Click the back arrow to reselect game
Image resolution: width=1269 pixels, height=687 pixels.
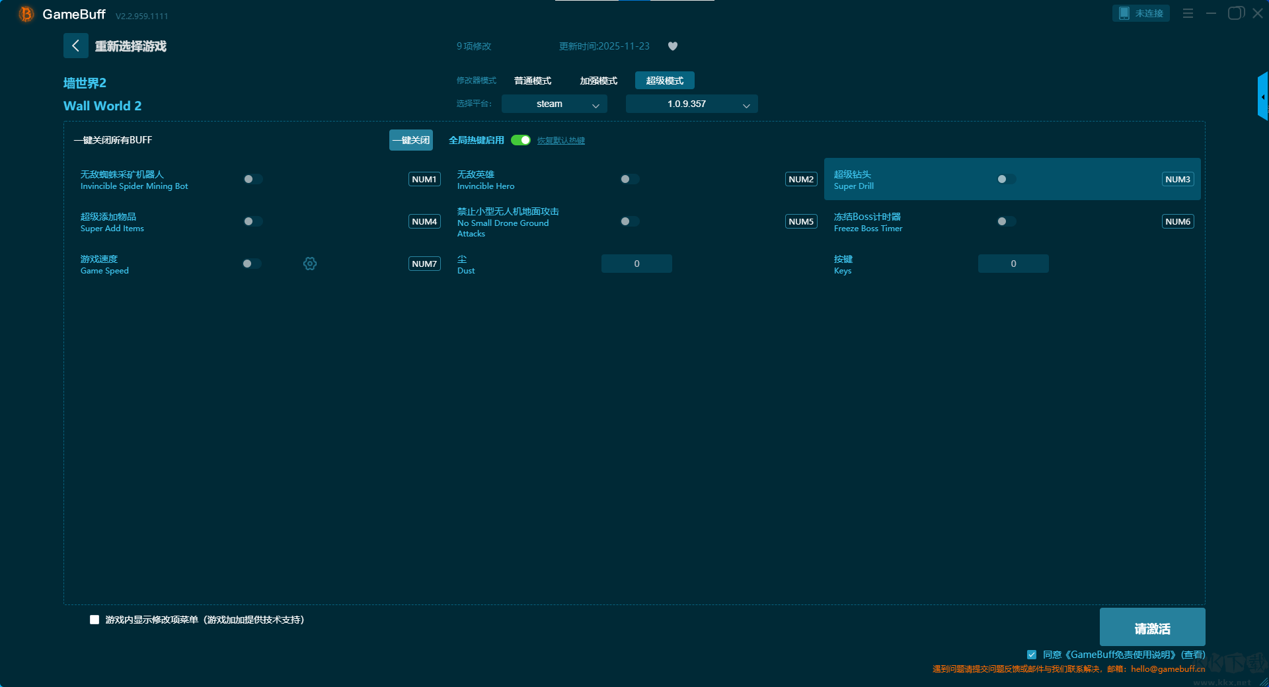[x=75, y=46]
